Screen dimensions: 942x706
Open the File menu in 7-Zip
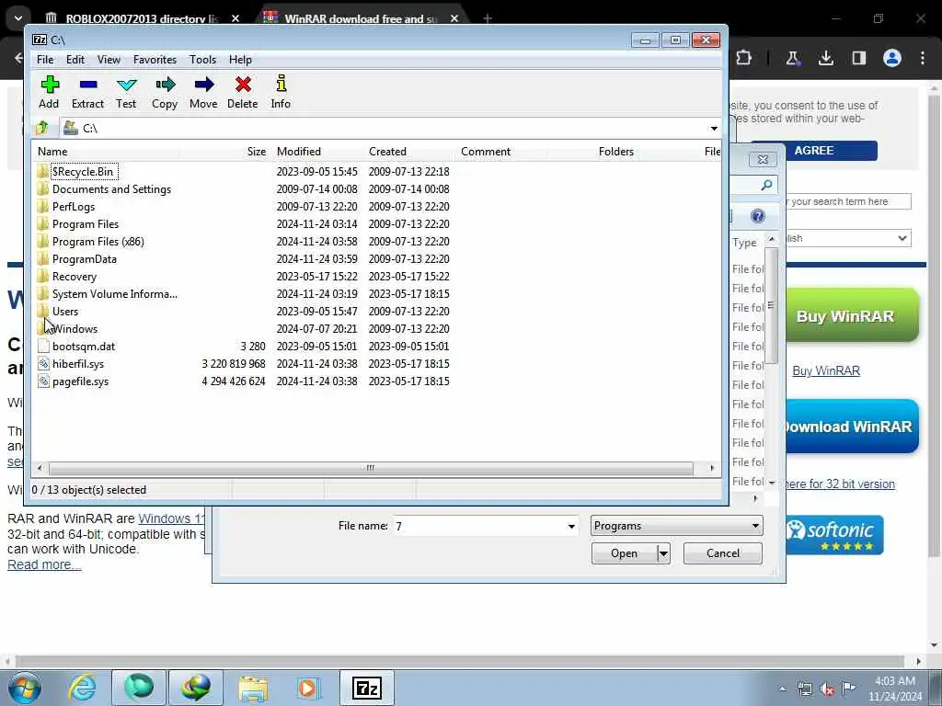(45, 60)
